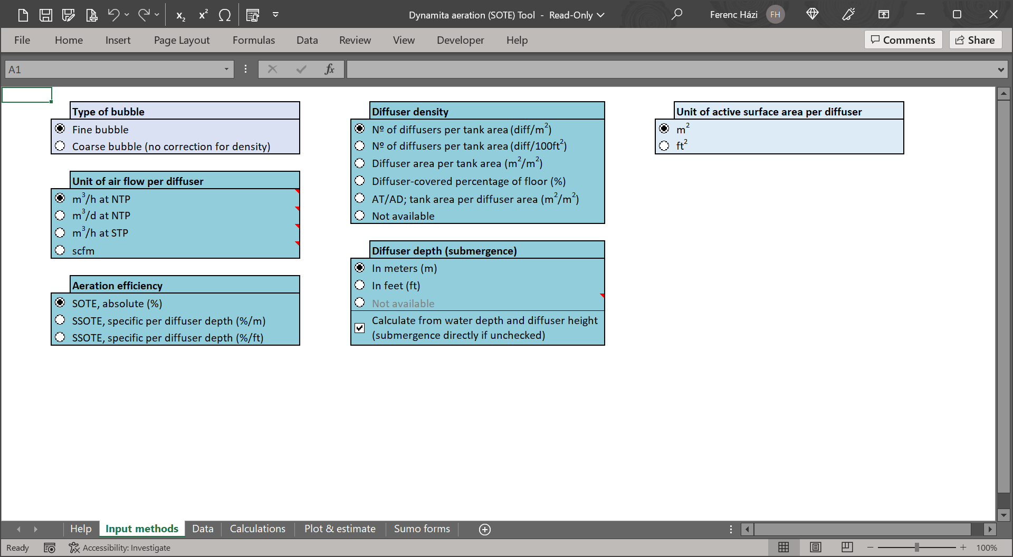
Task: Uncheck Calculate from water depth checkbox
Action: point(360,328)
